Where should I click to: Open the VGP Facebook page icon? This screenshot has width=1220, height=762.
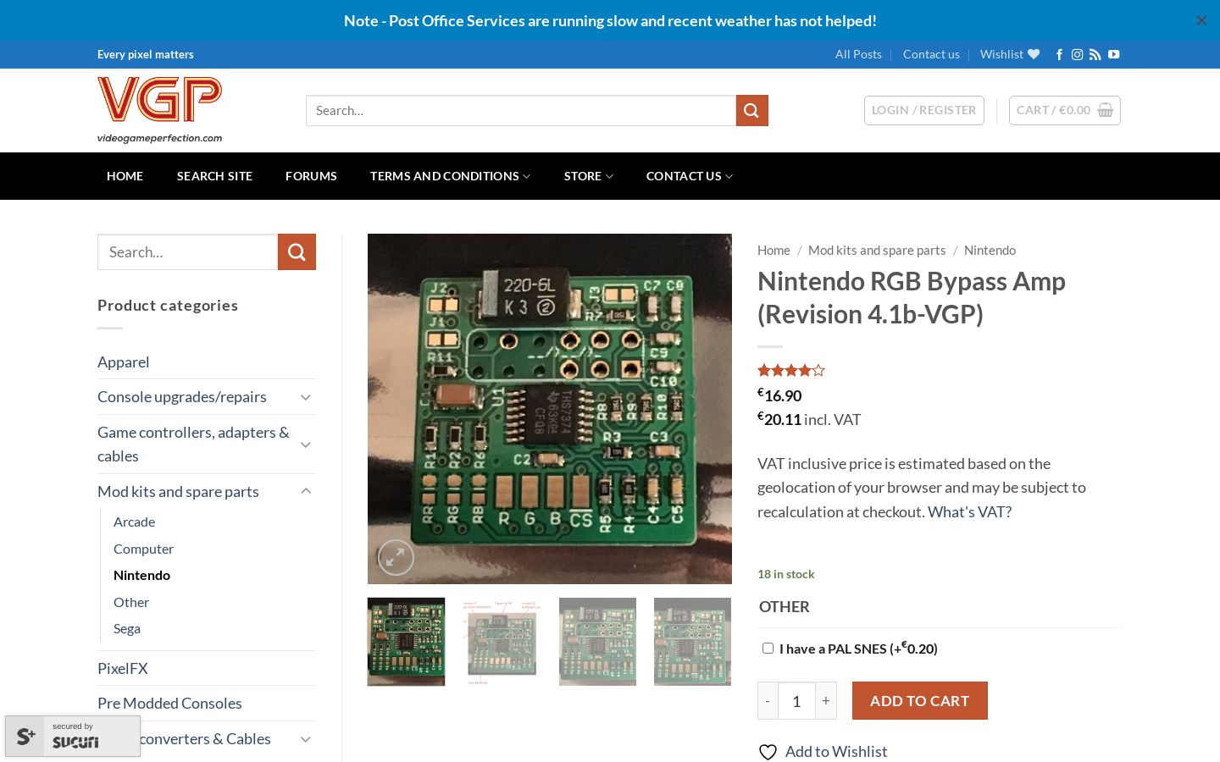[1059, 54]
